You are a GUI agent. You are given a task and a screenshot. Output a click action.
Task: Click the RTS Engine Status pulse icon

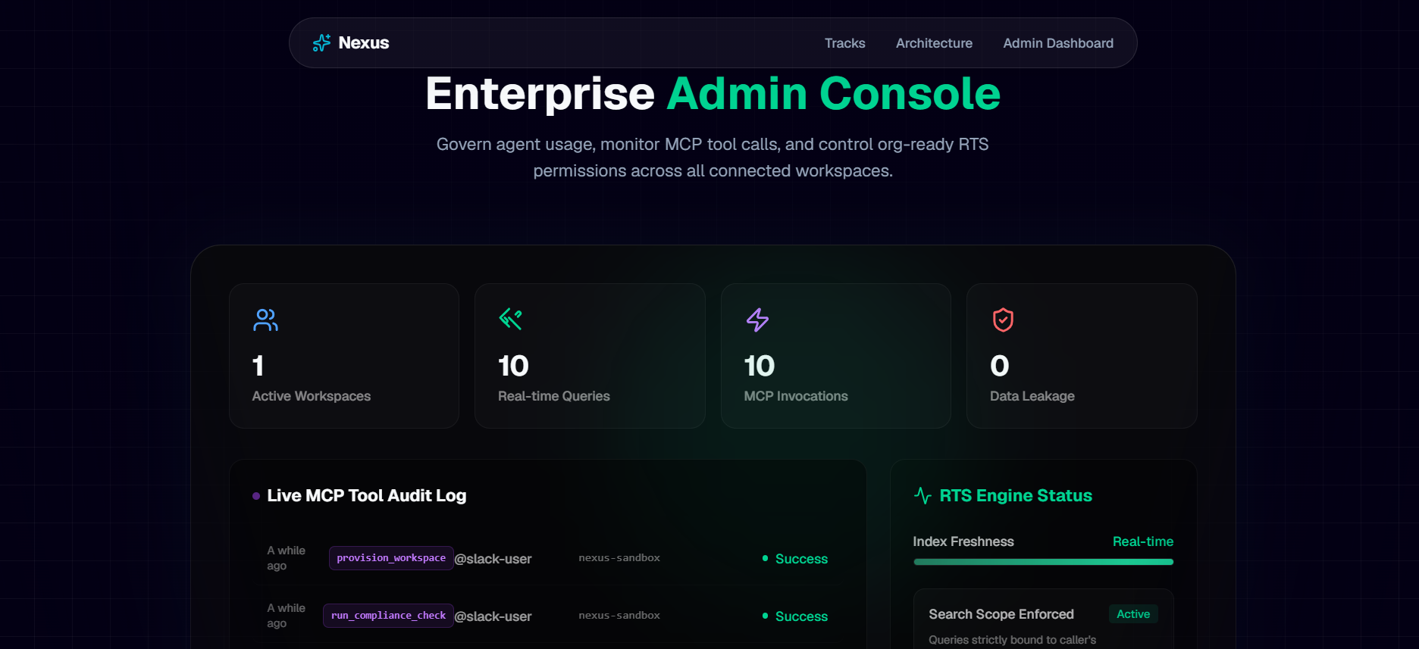923,496
